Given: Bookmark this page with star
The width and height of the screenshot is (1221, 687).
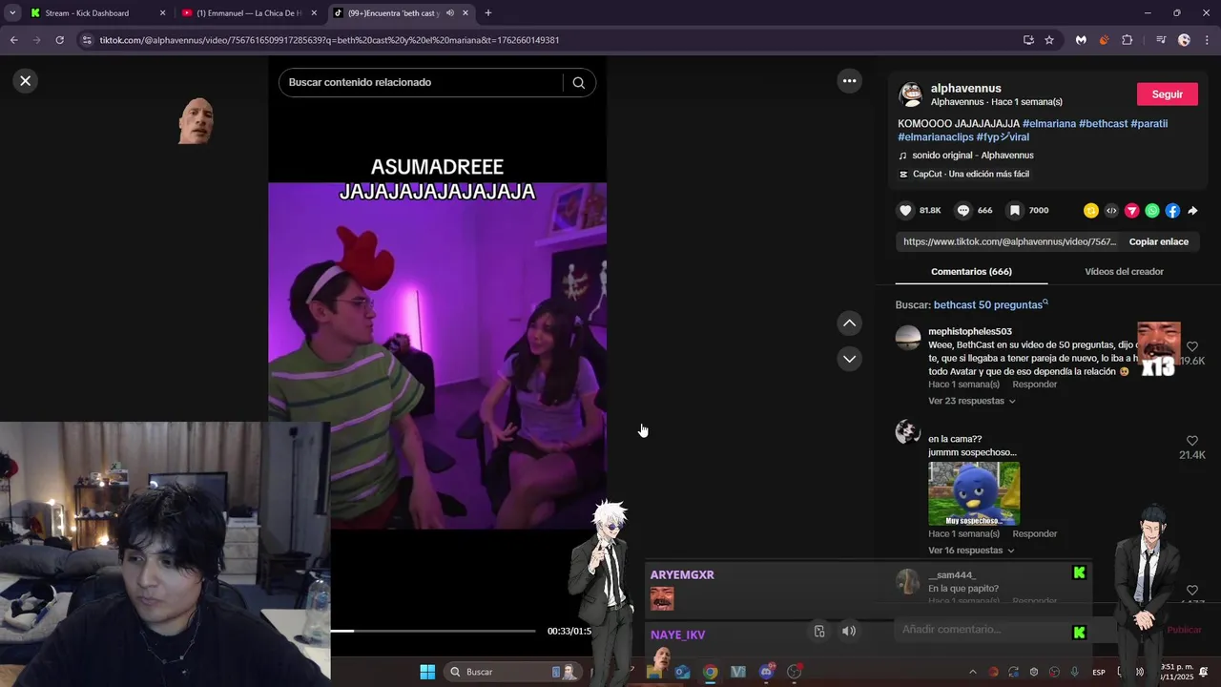Looking at the screenshot, I should [x=1049, y=40].
